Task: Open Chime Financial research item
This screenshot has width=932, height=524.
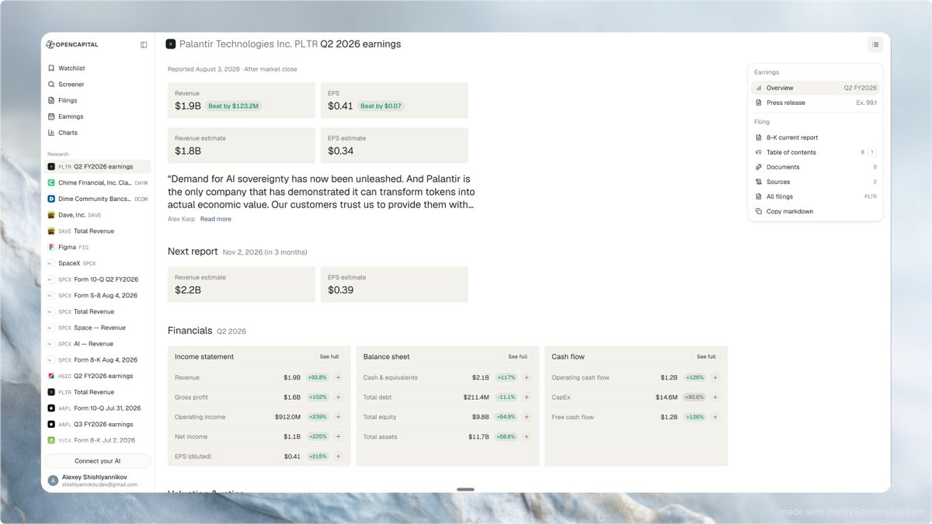Action: click(97, 183)
